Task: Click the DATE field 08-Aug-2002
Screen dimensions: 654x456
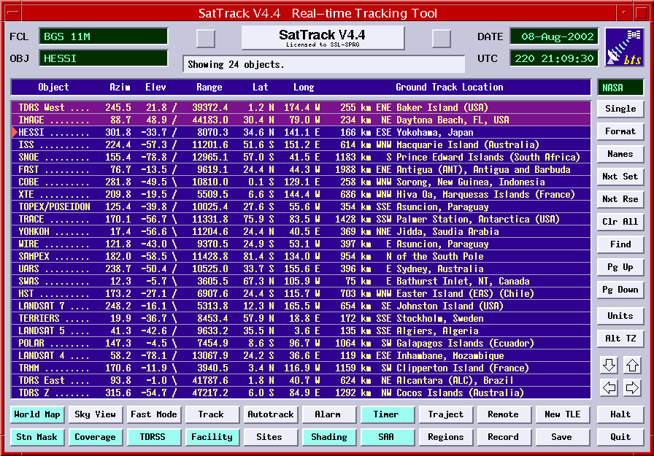Action: pos(554,36)
